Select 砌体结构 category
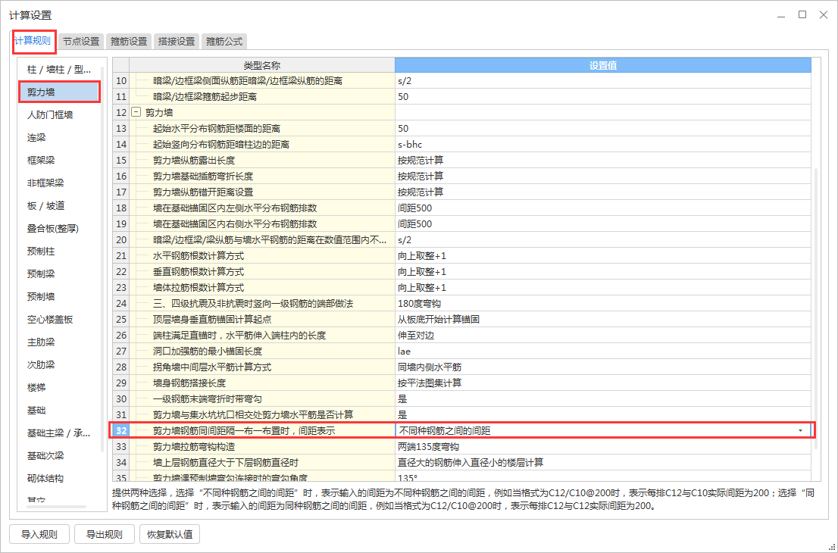Screen dimensions: 838x553 point(59,479)
